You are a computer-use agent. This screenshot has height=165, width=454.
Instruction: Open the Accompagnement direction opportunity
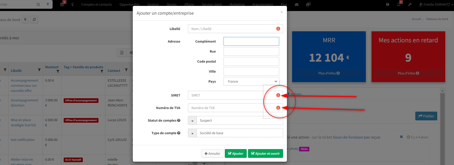click(x=24, y=103)
